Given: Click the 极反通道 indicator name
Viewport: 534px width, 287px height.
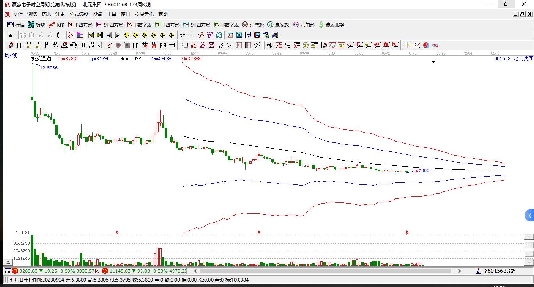Looking at the screenshot, I should click(x=41, y=59).
